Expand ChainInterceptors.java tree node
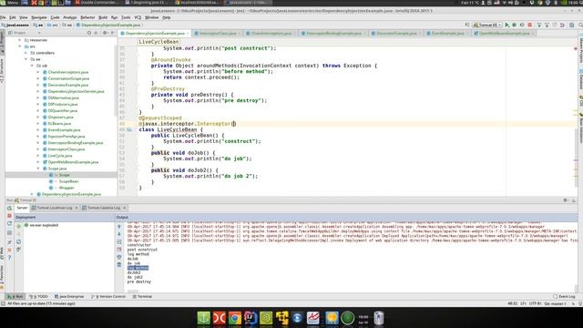Screen dimensions: 583x328 38,72
